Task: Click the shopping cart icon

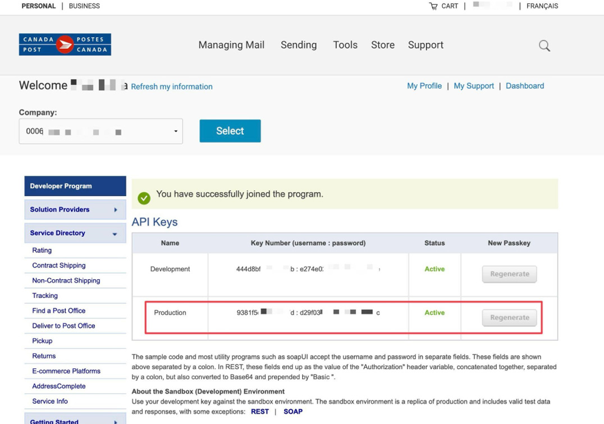Action: pos(433,6)
